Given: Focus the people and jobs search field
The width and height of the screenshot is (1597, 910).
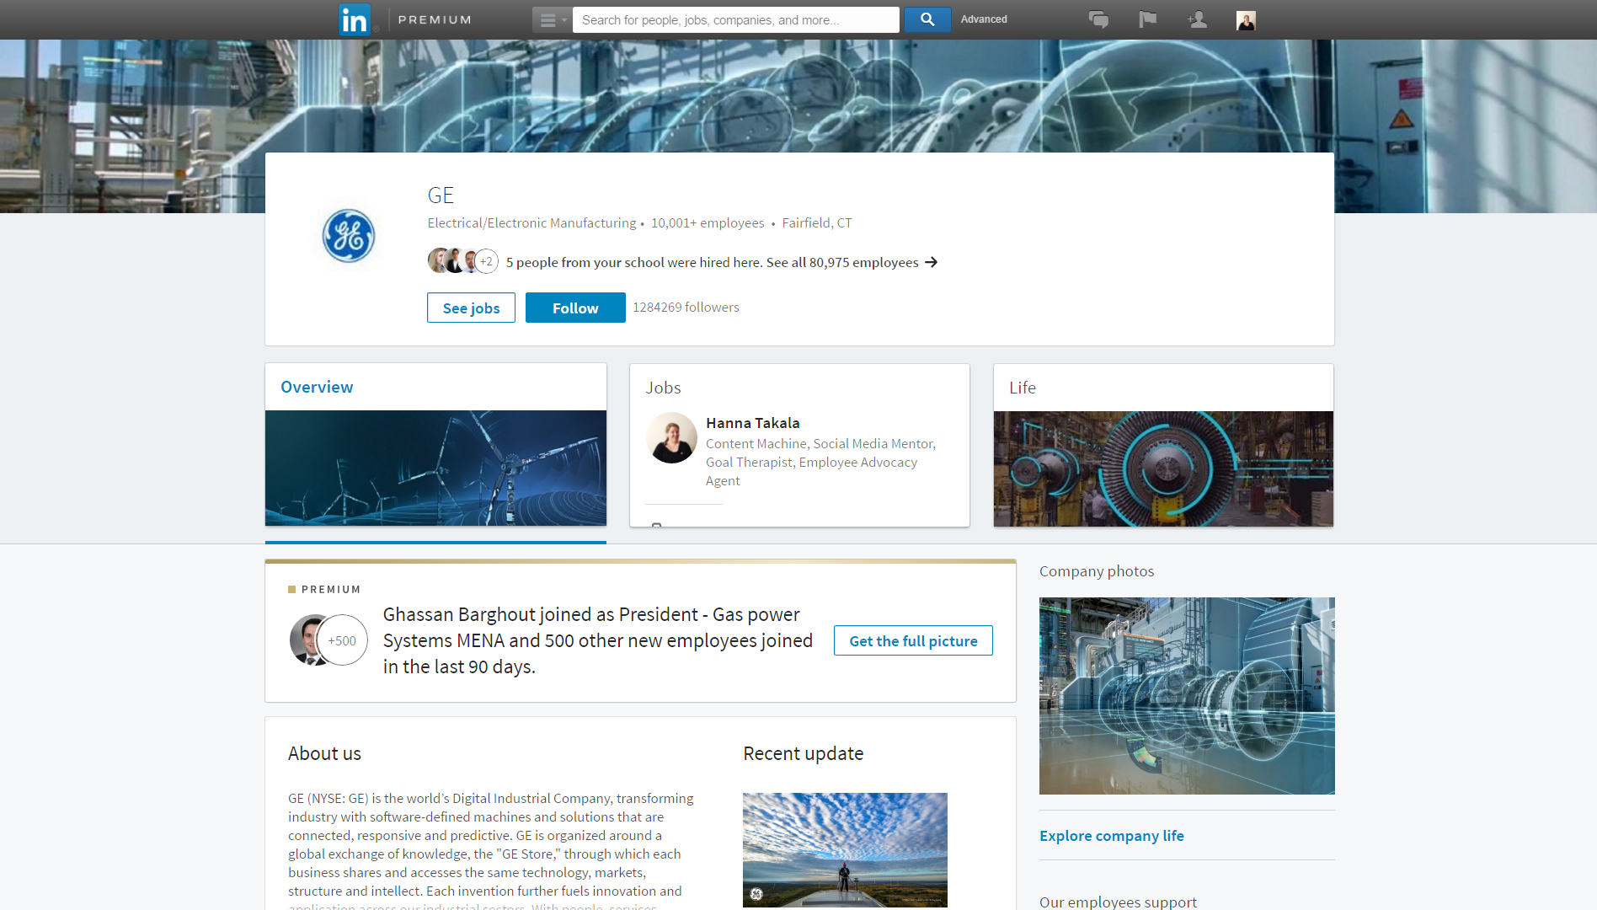Looking at the screenshot, I should pos(736,19).
